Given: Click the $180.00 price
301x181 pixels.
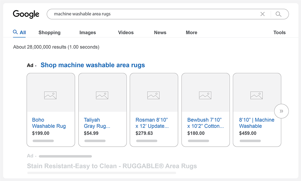Looking at the screenshot, I should [x=196, y=133].
